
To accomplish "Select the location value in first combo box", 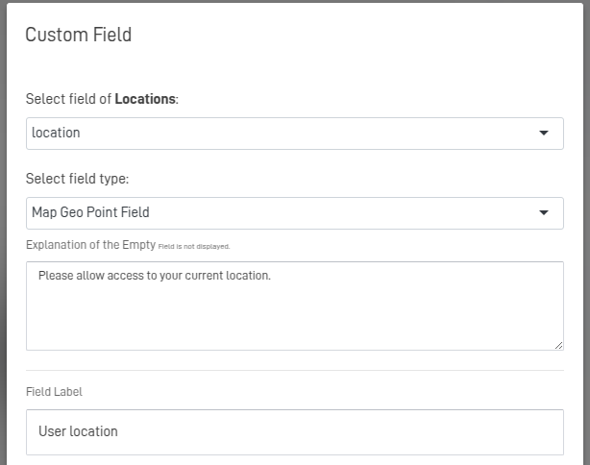I will 56,134.
